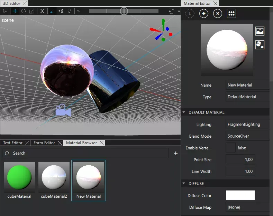Viewport: 273px width, 216px height.
Task: Click the image preview background icon
Action: (260, 31)
